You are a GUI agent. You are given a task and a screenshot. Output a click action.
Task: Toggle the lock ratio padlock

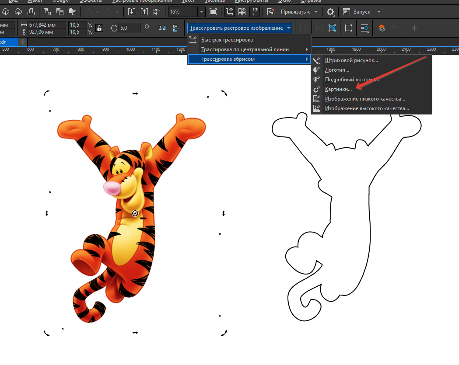pyautogui.click(x=99, y=28)
